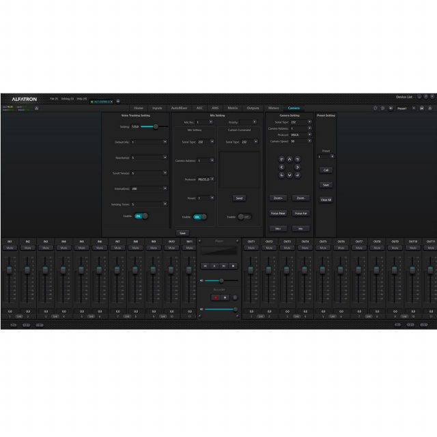Enable the Custom Command switch
This screenshot has height=437, width=437.
click(244, 216)
